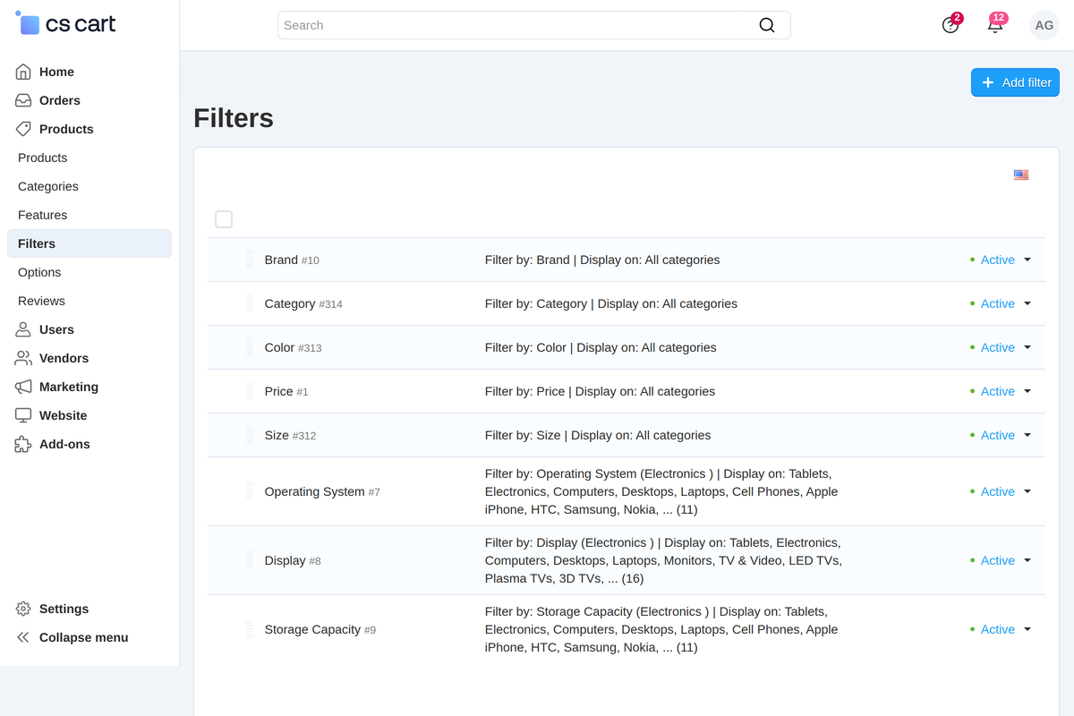This screenshot has height=716, width=1074.
Task: Go to Features in sidebar
Action: [89, 215]
